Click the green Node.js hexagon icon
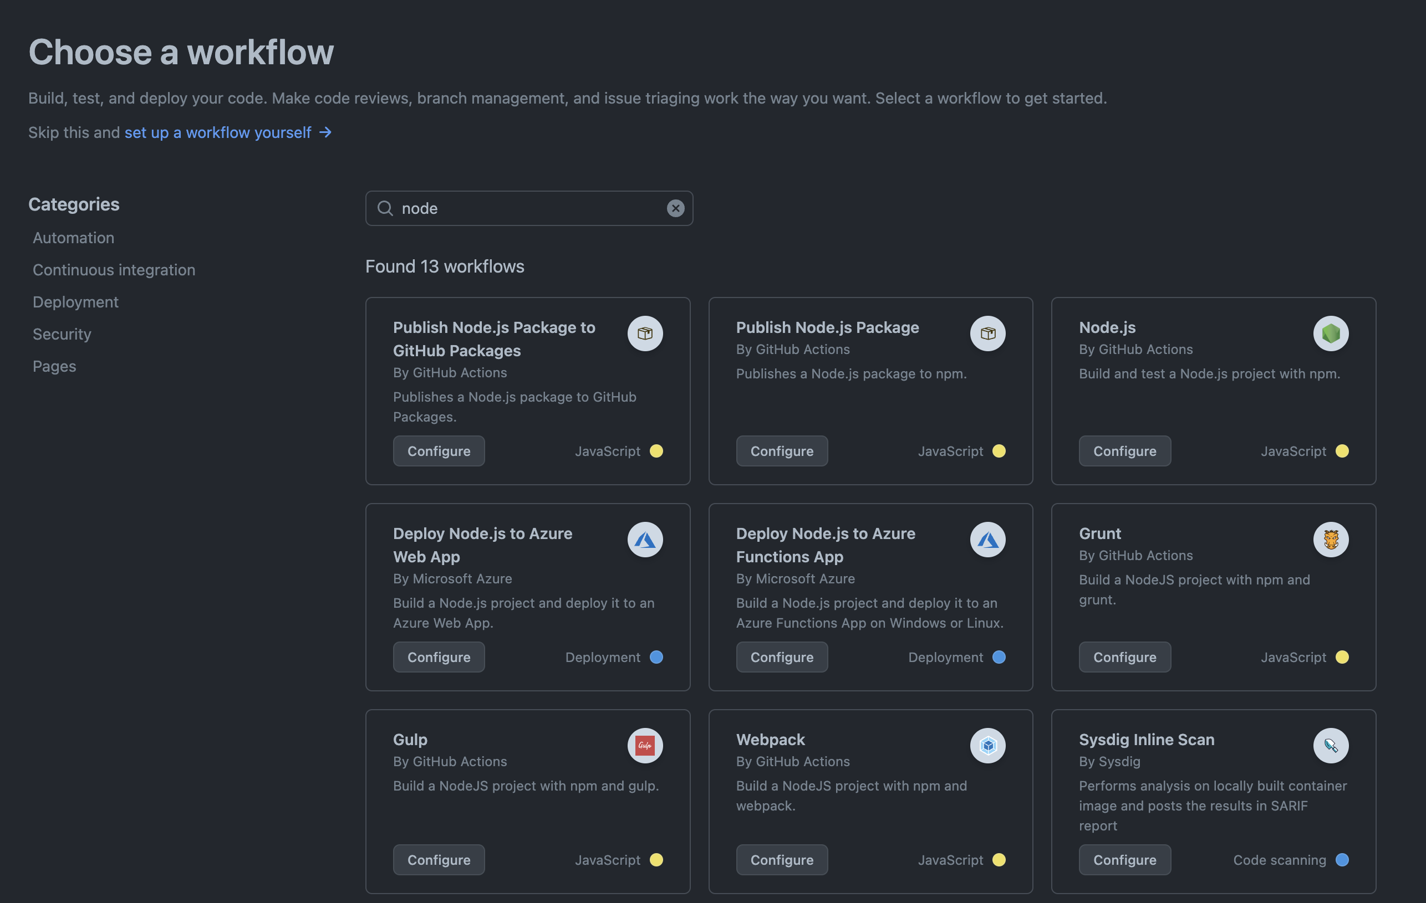The image size is (1426, 903). (1331, 334)
